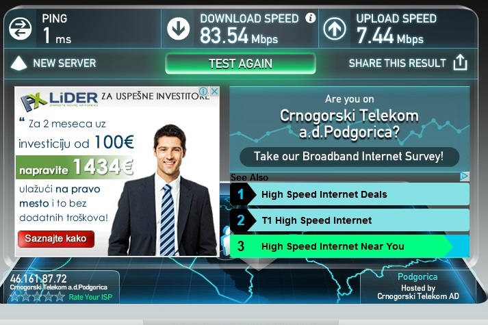Viewport: 488px width, 325px height.
Task: Click the share result upload icon
Action: pyautogui.click(x=460, y=62)
